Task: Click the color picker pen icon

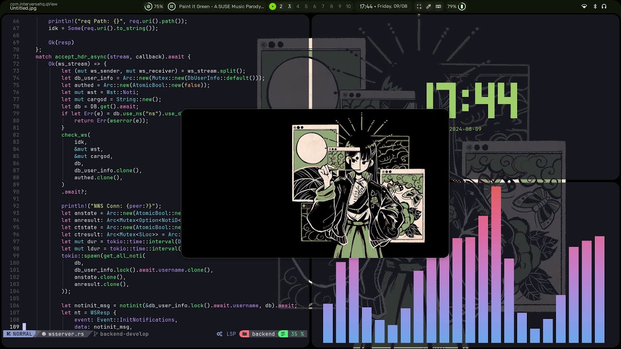Action: pos(429,6)
